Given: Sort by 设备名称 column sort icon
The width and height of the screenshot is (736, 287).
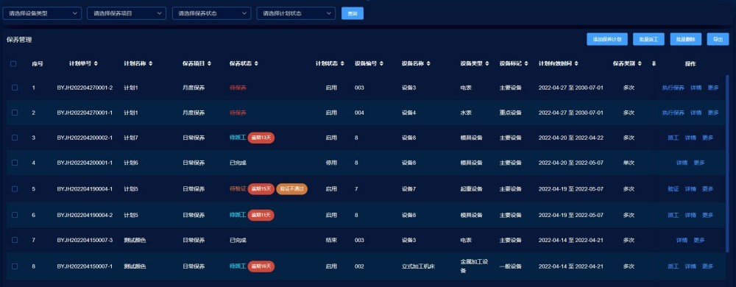Looking at the screenshot, I should pyautogui.click(x=428, y=64).
